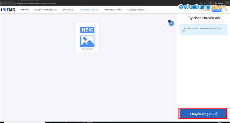The width and height of the screenshot is (230, 123).
Task: Click the Đăng nhập login link
Action: [x=206, y=10]
